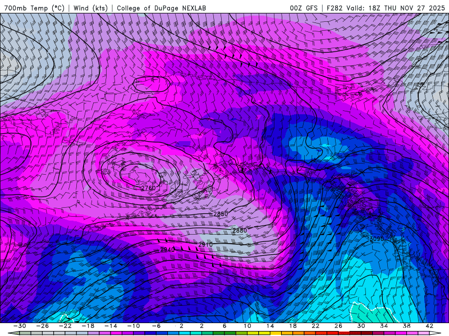The width and height of the screenshot is (449, 336).
Task: Click the 'F282' forecast hour text
Action: (335, 8)
